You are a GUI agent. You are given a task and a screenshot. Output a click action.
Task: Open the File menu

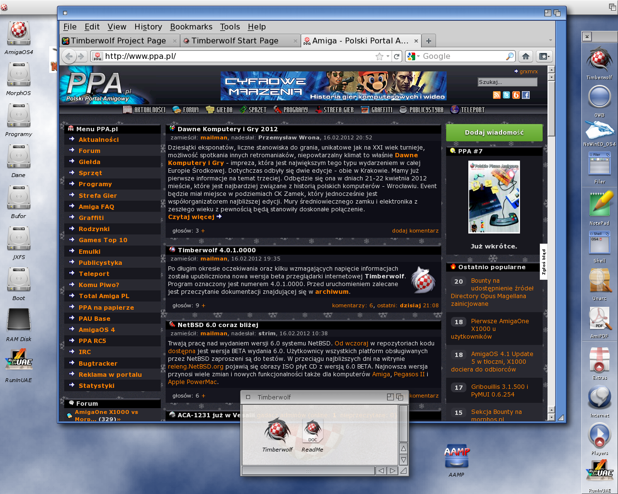pyautogui.click(x=70, y=27)
